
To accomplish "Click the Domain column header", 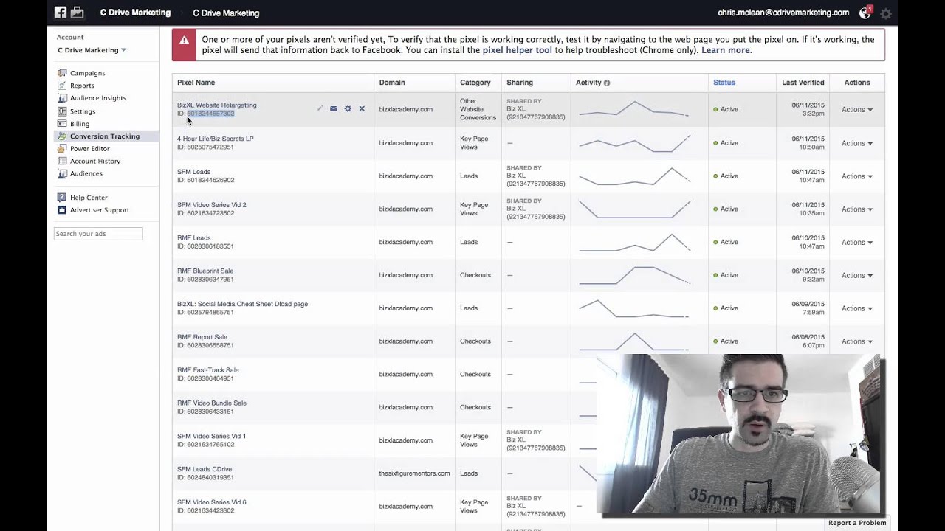I will click(392, 83).
